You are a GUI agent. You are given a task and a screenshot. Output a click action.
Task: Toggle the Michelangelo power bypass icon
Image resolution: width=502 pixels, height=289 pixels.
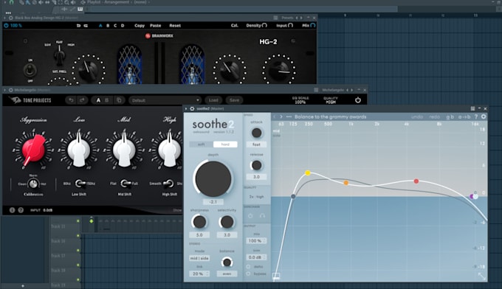(x=357, y=100)
